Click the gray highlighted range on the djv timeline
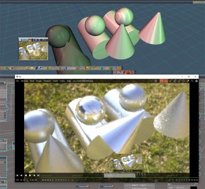205x189 pixels. click(x=119, y=175)
